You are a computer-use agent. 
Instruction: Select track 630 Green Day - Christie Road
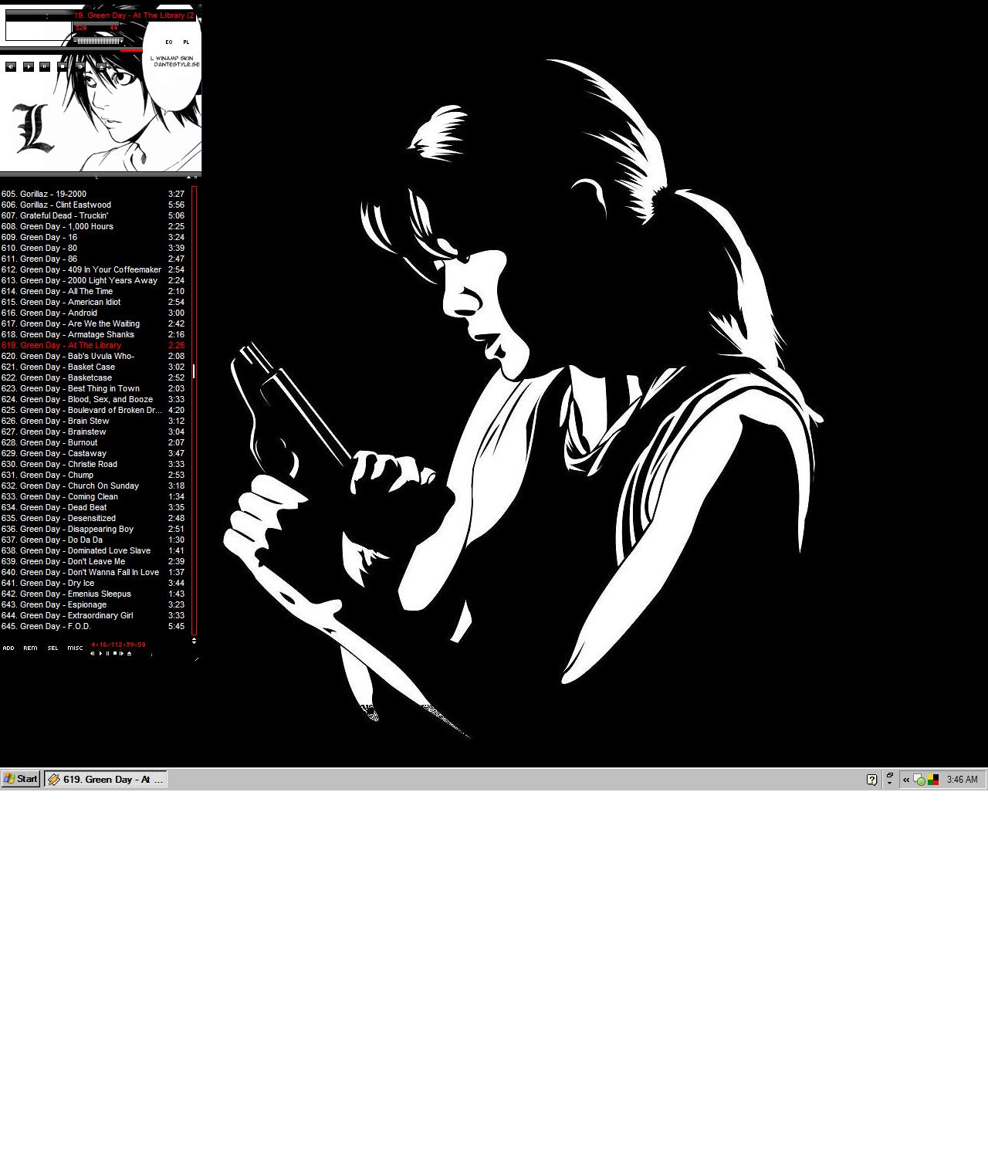93,465
